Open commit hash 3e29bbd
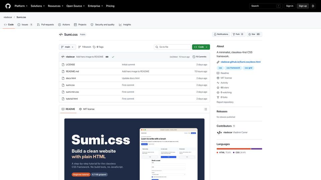Viewport: 321px width, 180px height. point(174,57)
